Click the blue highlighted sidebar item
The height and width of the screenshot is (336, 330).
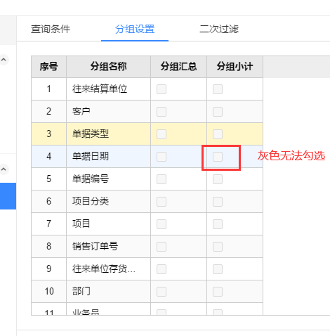pyautogui.click(x=8, y=196)
